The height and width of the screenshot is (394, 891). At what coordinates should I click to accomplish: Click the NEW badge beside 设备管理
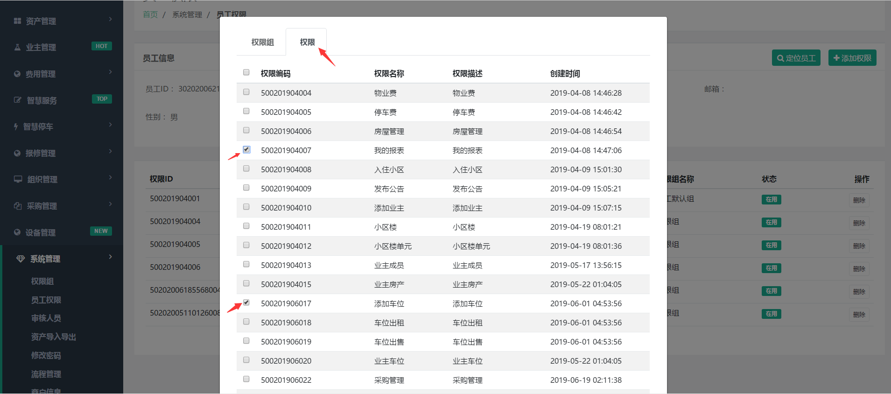(101, 231)
